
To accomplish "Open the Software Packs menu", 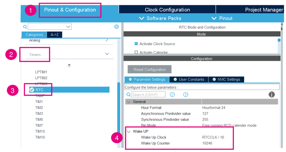I will (160, 18).
